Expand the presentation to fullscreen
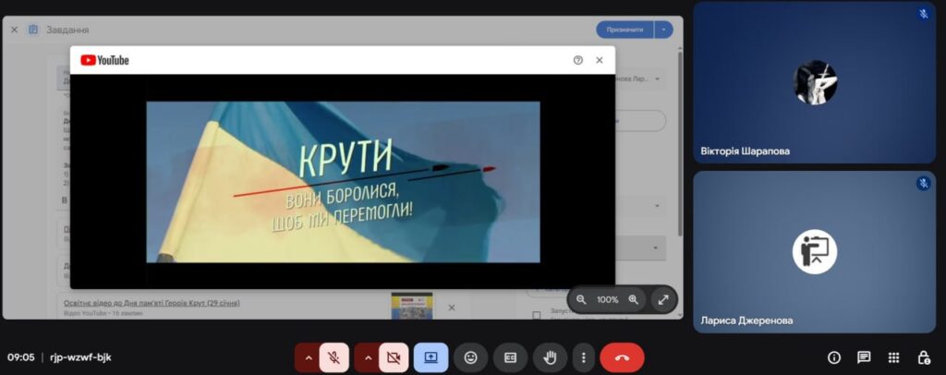This screenshot has height=375, width=946. click(x=663, y=299)
